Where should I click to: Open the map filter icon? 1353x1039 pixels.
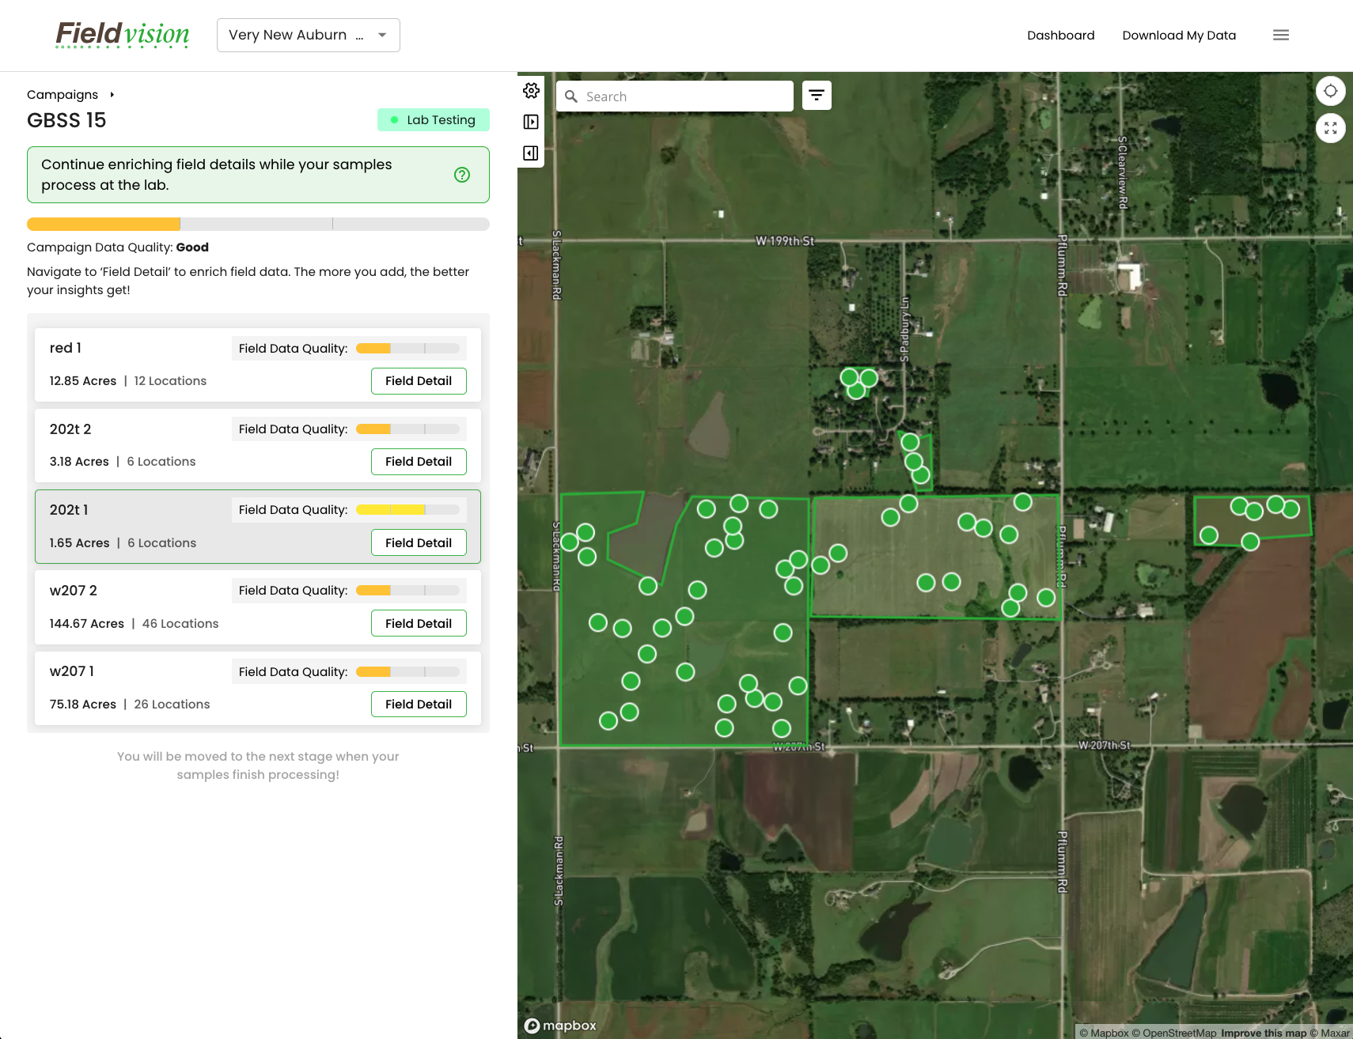pos(817,95)
